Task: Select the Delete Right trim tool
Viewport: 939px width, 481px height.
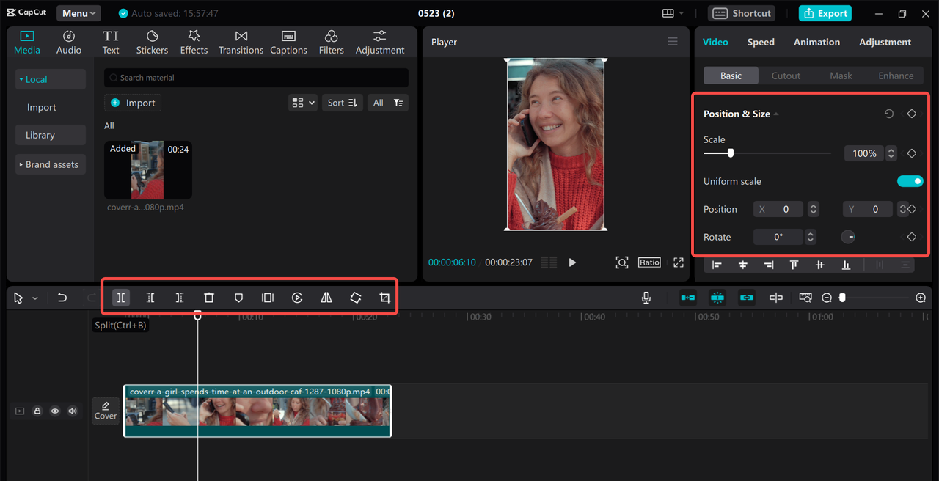Action: tap(180, 298)
